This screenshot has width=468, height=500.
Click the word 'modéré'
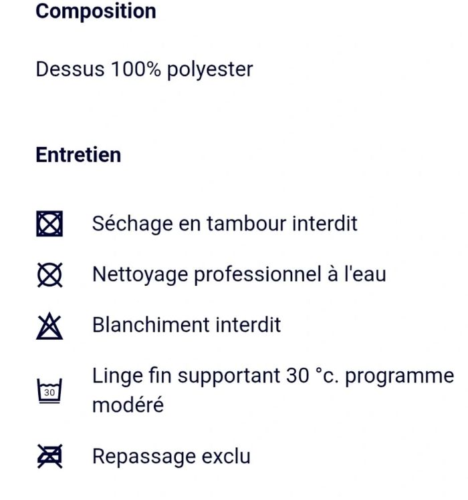tap(128, 405)
